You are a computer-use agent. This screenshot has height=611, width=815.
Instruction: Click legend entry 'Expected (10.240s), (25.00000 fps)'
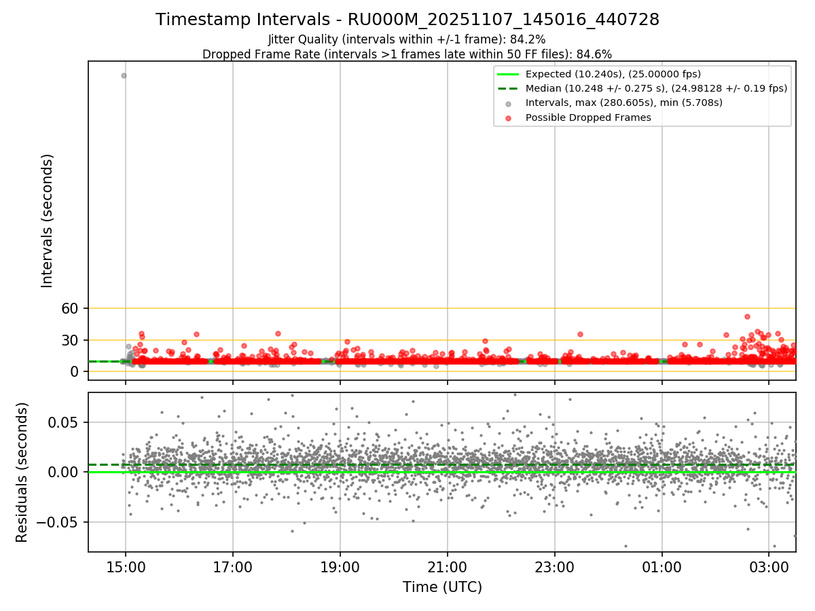click(613, 74)
